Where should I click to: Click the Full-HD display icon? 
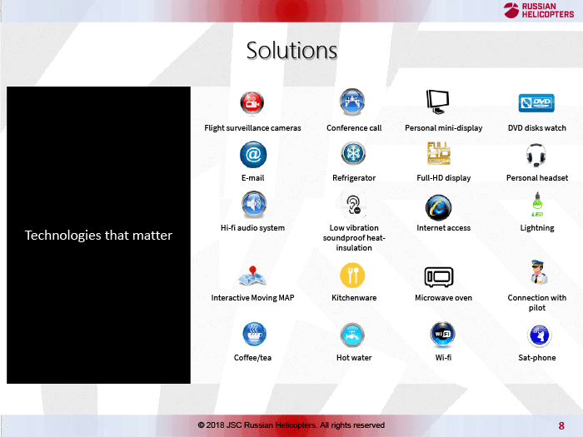(x=438, y=154)
